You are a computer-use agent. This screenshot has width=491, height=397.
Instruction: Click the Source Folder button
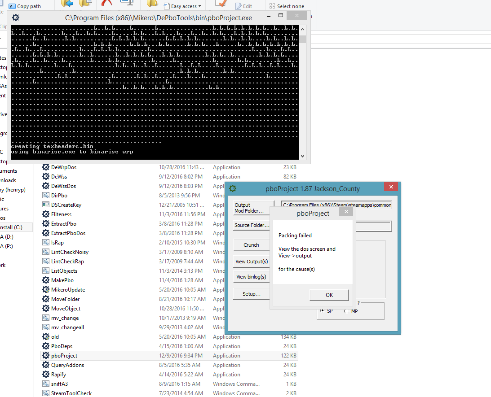click(x=252, y=225)
